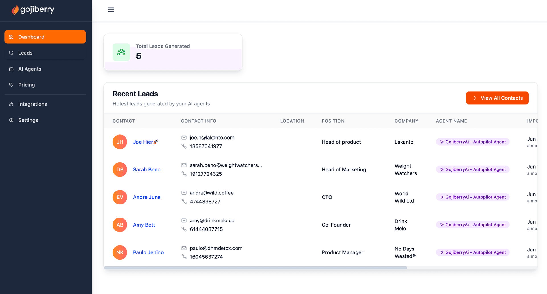Click the email icon in Sarah Beno's row
547x294 pixels.
click(x=184, y=165)
